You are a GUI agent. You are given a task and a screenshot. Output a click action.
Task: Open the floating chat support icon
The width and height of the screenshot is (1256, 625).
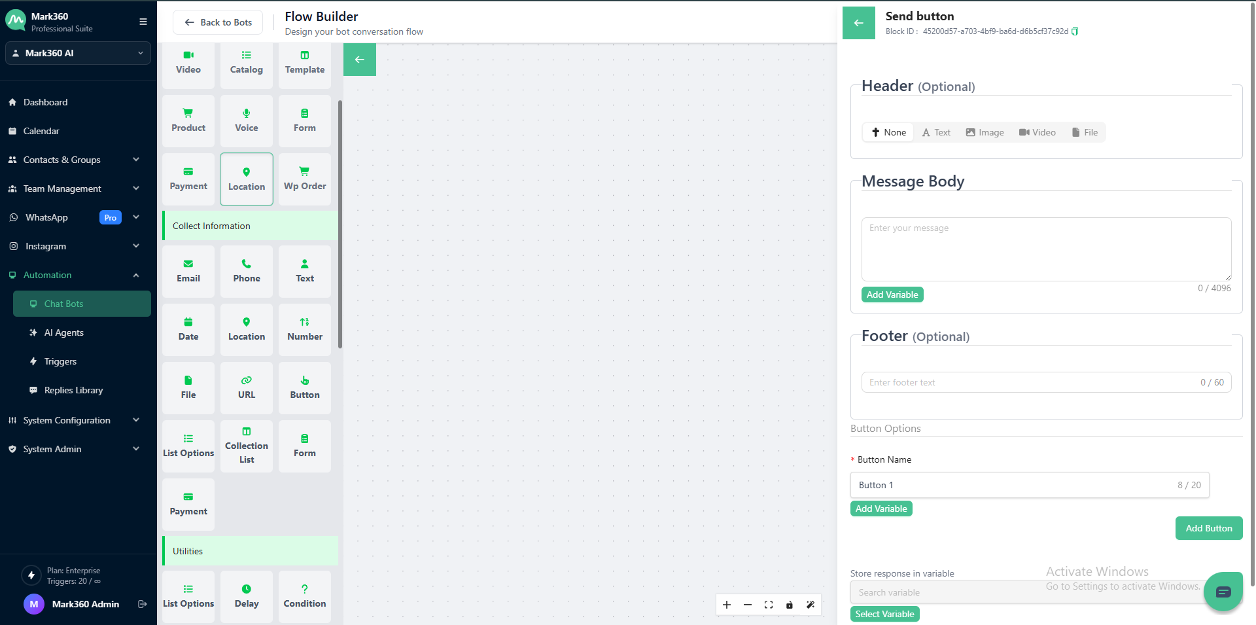coord(1223,592)
